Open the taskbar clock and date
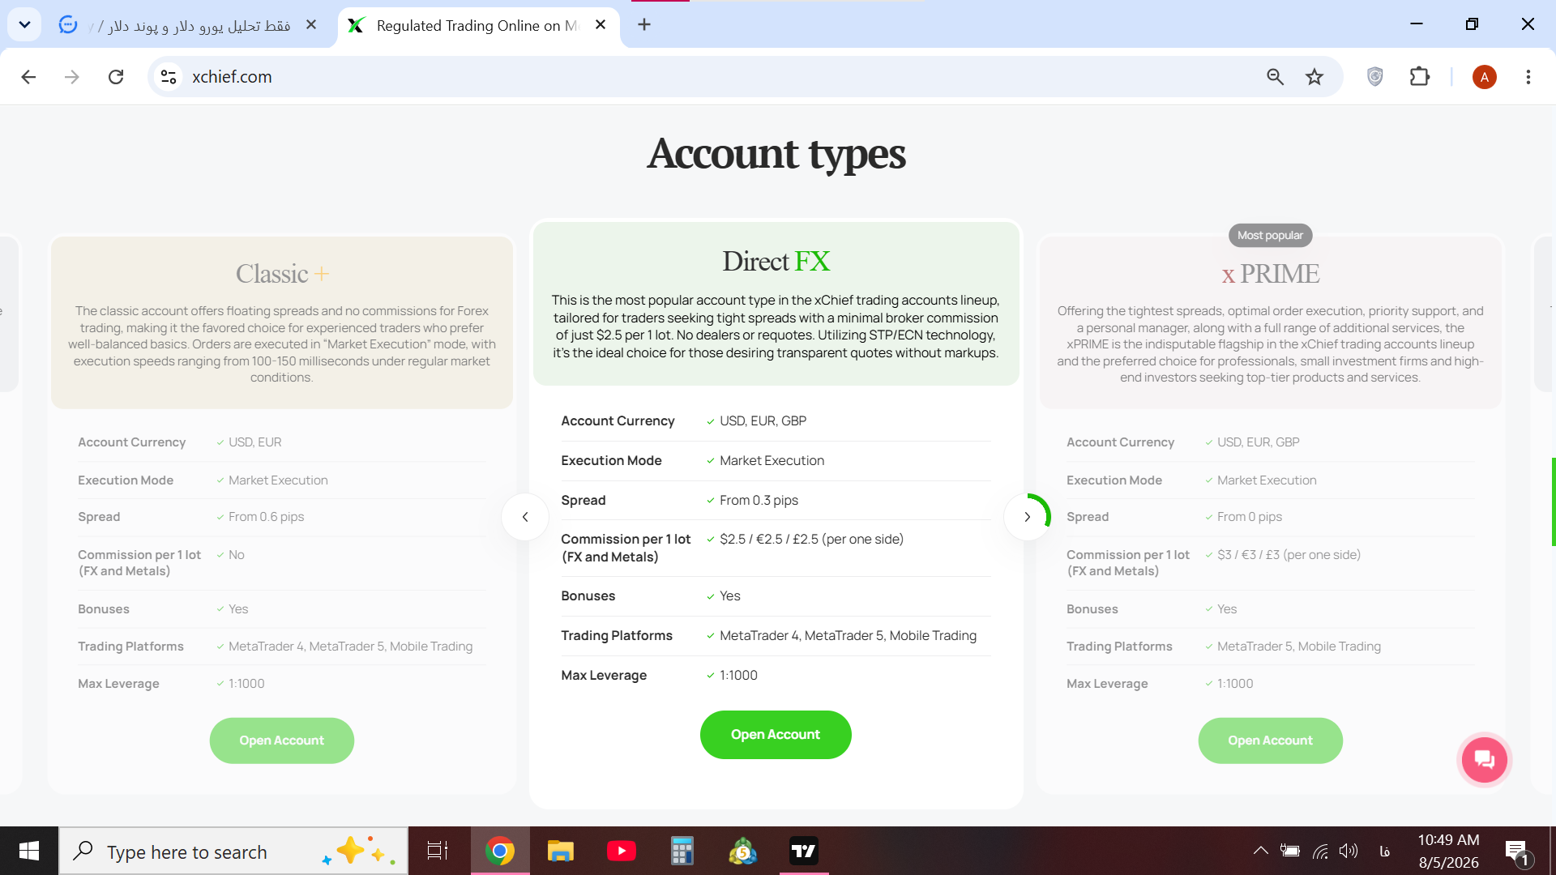This screenshot has height=875, width=1556. pyautogui.click(x=1448, y=851)
